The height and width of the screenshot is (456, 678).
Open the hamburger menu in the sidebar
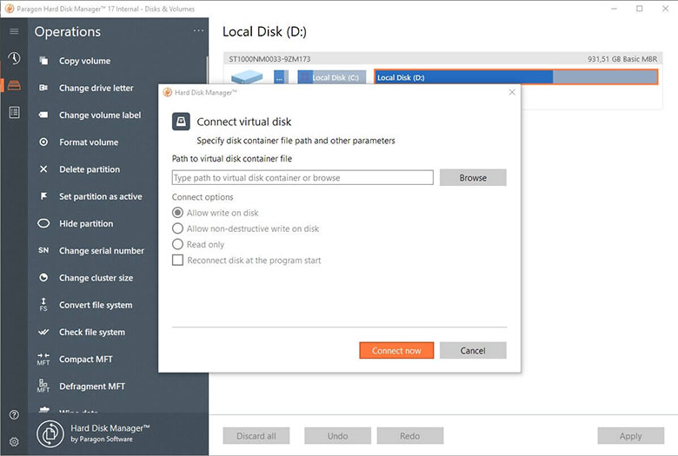pos(14,31)
